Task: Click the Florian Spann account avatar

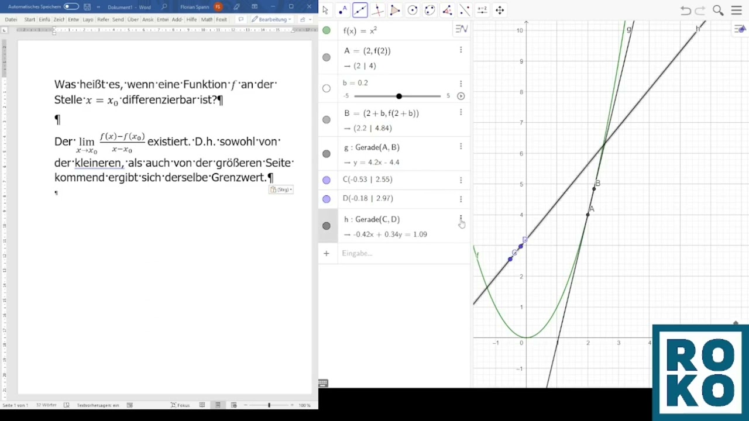Action: click(x=218, y=7)
